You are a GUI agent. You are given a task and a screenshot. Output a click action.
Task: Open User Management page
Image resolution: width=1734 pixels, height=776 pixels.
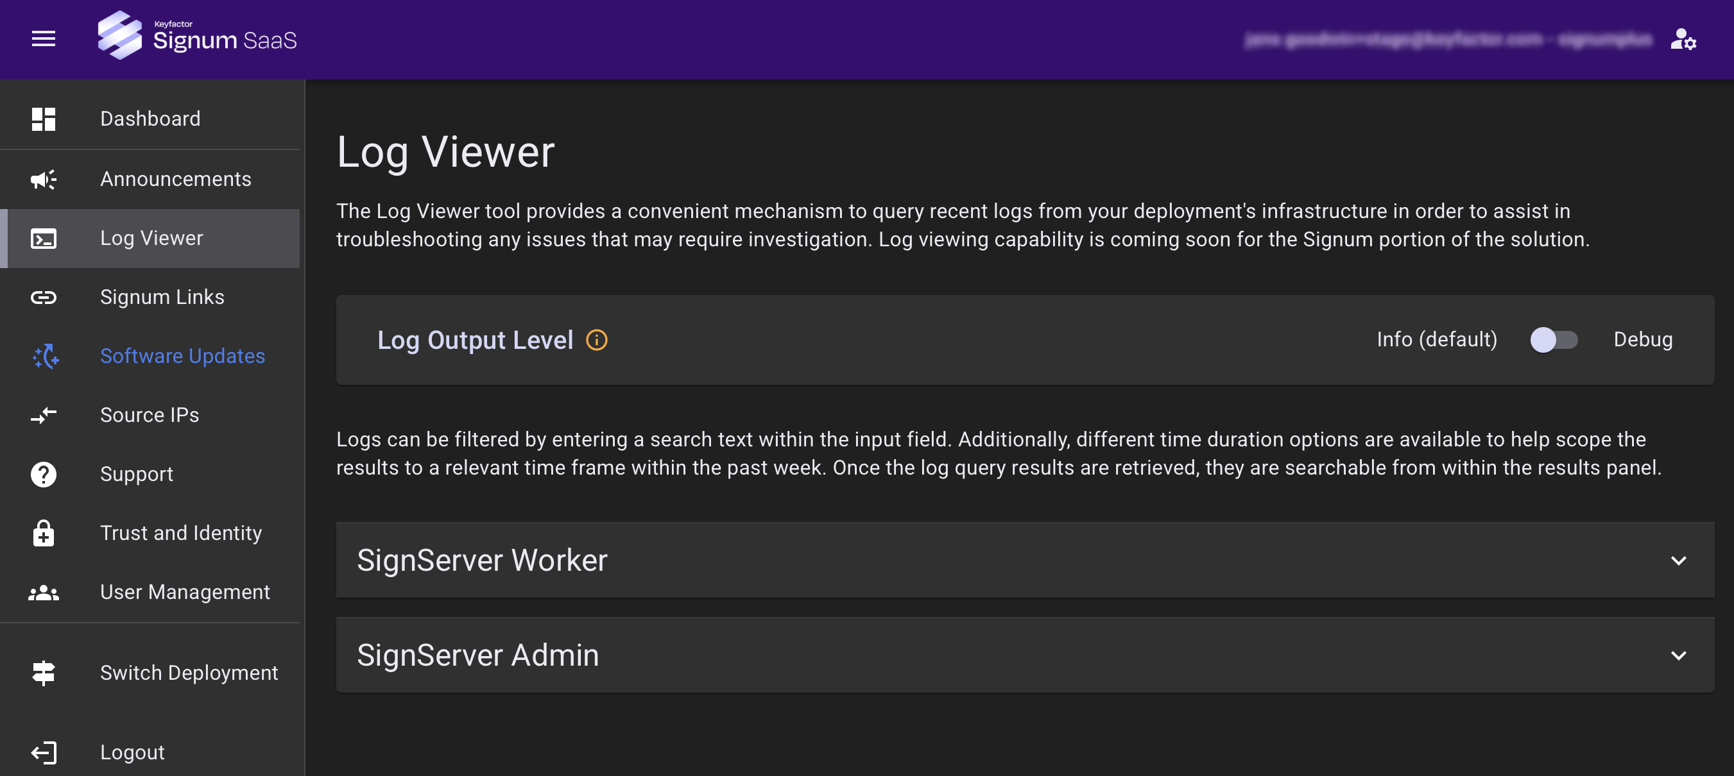[x=150, y=593]
